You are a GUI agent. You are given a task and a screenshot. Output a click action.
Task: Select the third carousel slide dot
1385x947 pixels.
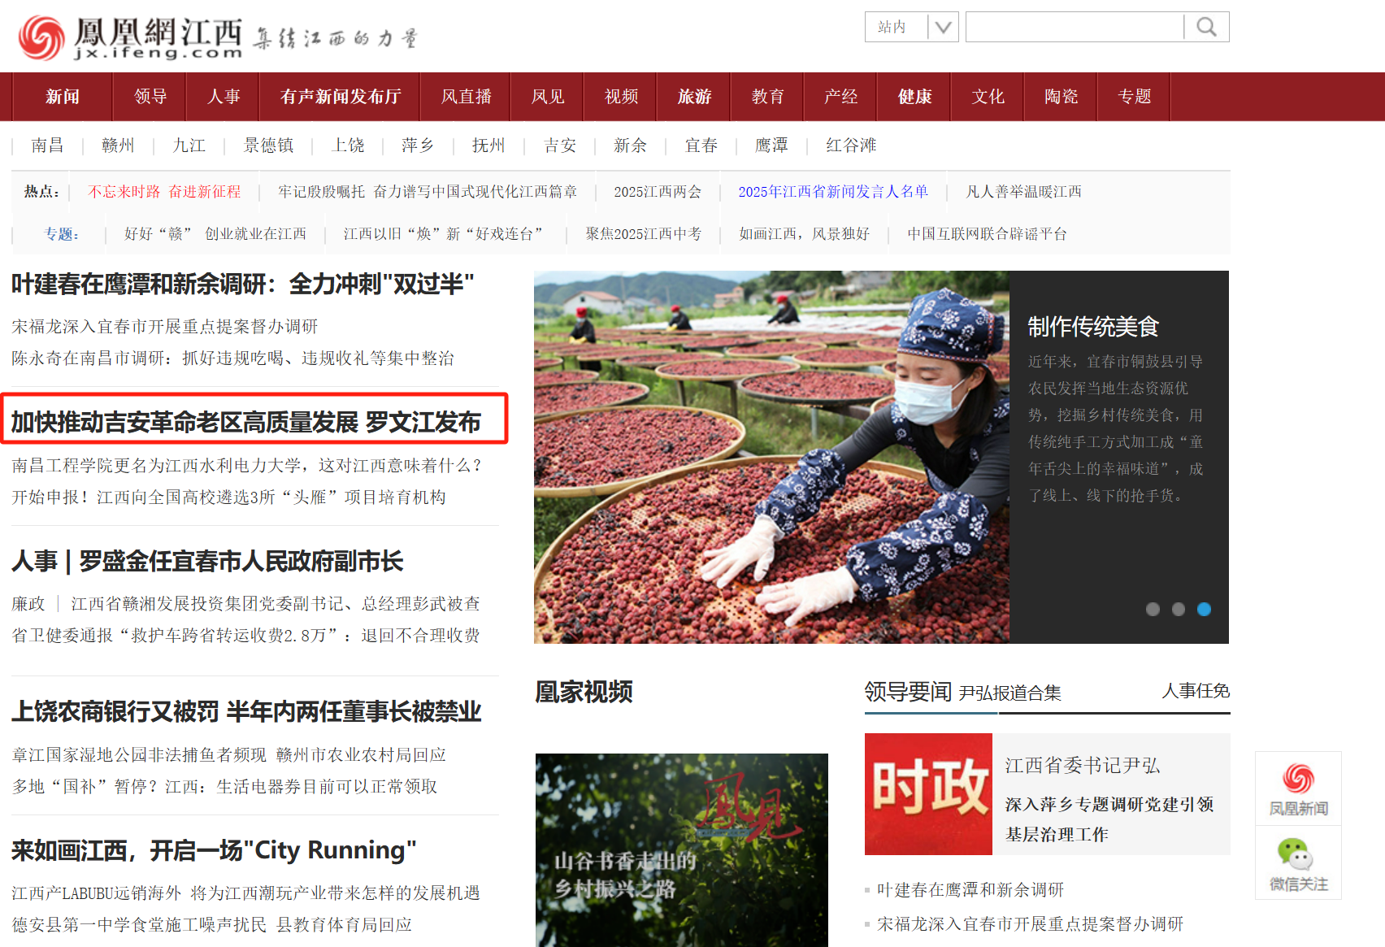pos(1205,609)
